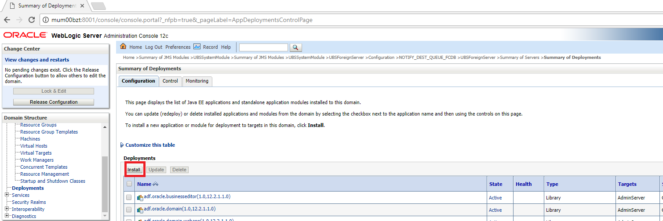Click the Name column sort arrows icon
Viewport: 663px width, 221px height.
click(x=156, y=184)
